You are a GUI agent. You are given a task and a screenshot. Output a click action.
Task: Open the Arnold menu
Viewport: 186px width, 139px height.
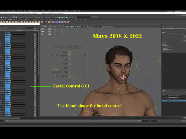[x=66, y=11]
